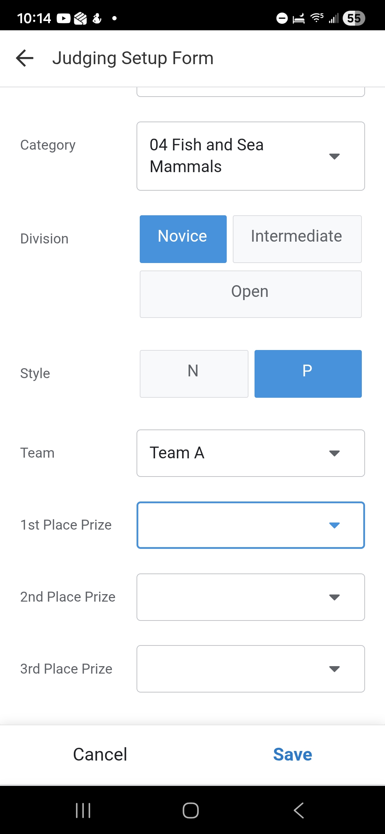Viewport: 385px width, 834px height.
Task: Tap the data saver icon in the status bar
Action: click(281, 17)
